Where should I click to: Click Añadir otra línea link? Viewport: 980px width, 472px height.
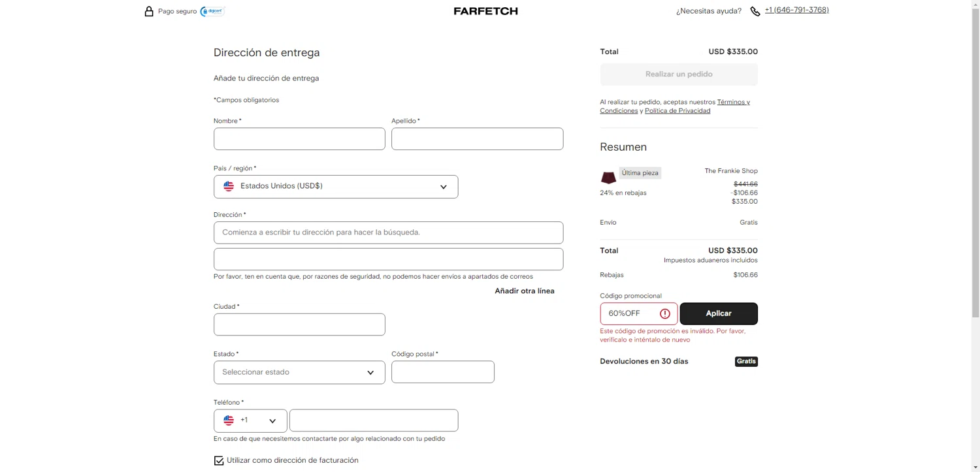point(525,291)
